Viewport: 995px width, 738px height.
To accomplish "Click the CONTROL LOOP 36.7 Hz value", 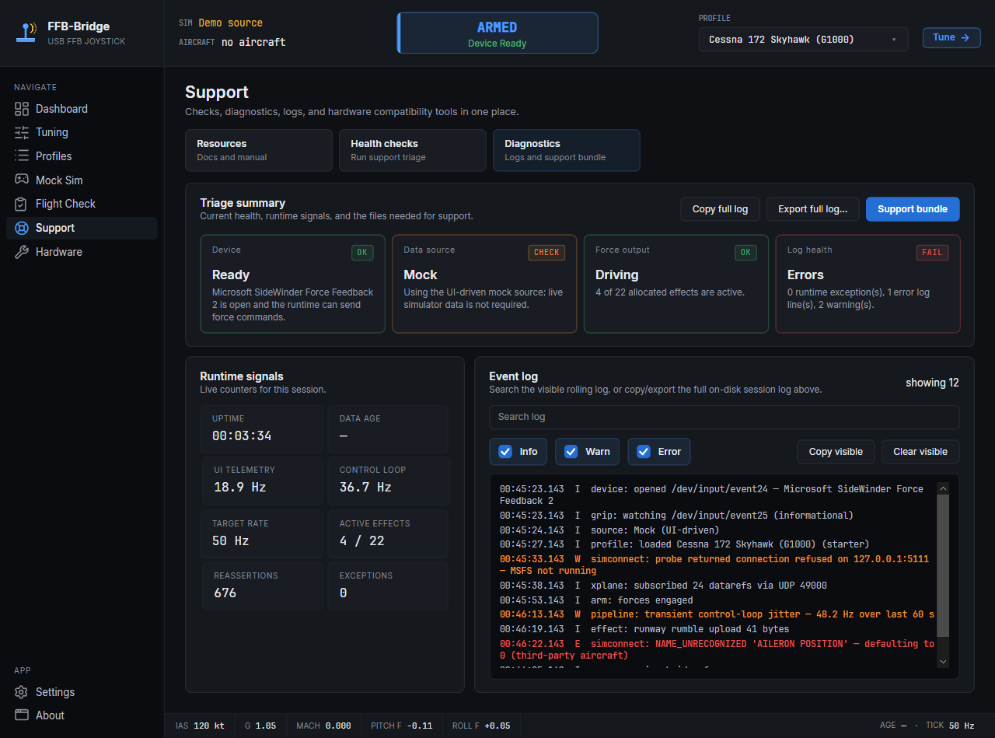I will tap(365, 487).
